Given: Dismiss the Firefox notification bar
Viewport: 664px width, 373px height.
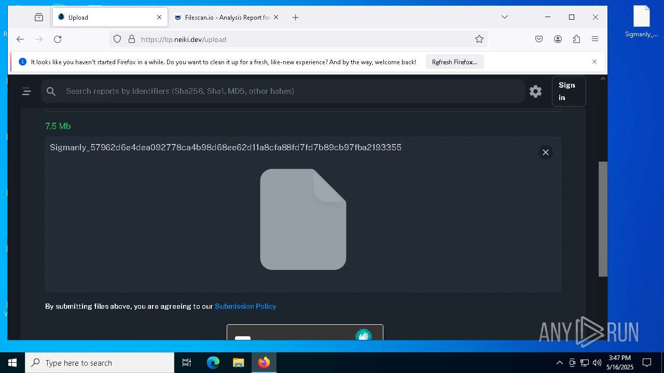Looking at the screenshot, I should 594,62.
